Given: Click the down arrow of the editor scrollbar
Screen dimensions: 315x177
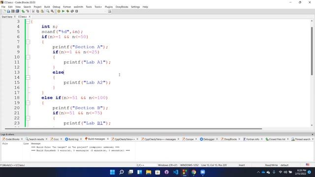Looking at the screenshot, I should pyautogui.click(x=312, y=125).
